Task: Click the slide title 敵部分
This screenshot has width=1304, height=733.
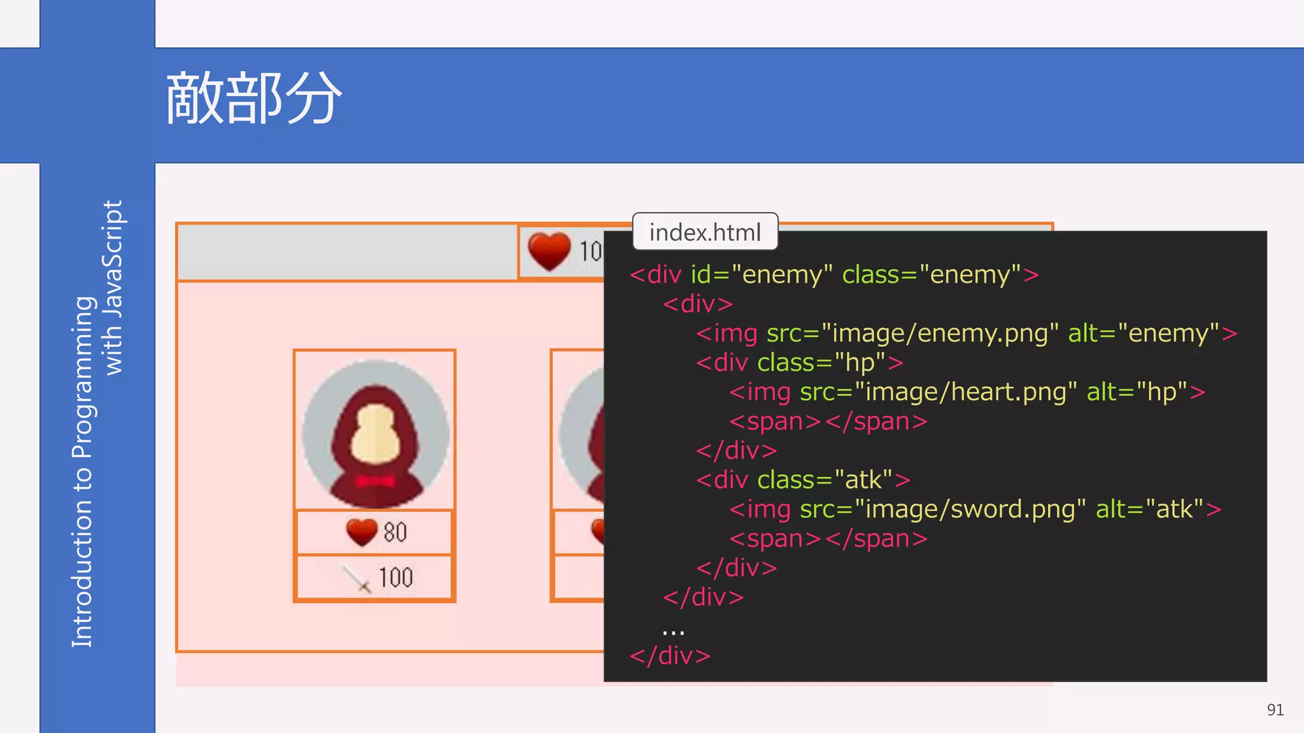Action: click(253, 99)
